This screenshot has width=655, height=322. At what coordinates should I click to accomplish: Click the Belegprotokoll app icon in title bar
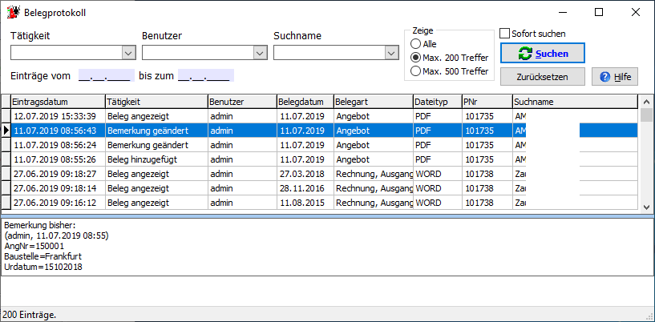point(13,13)
